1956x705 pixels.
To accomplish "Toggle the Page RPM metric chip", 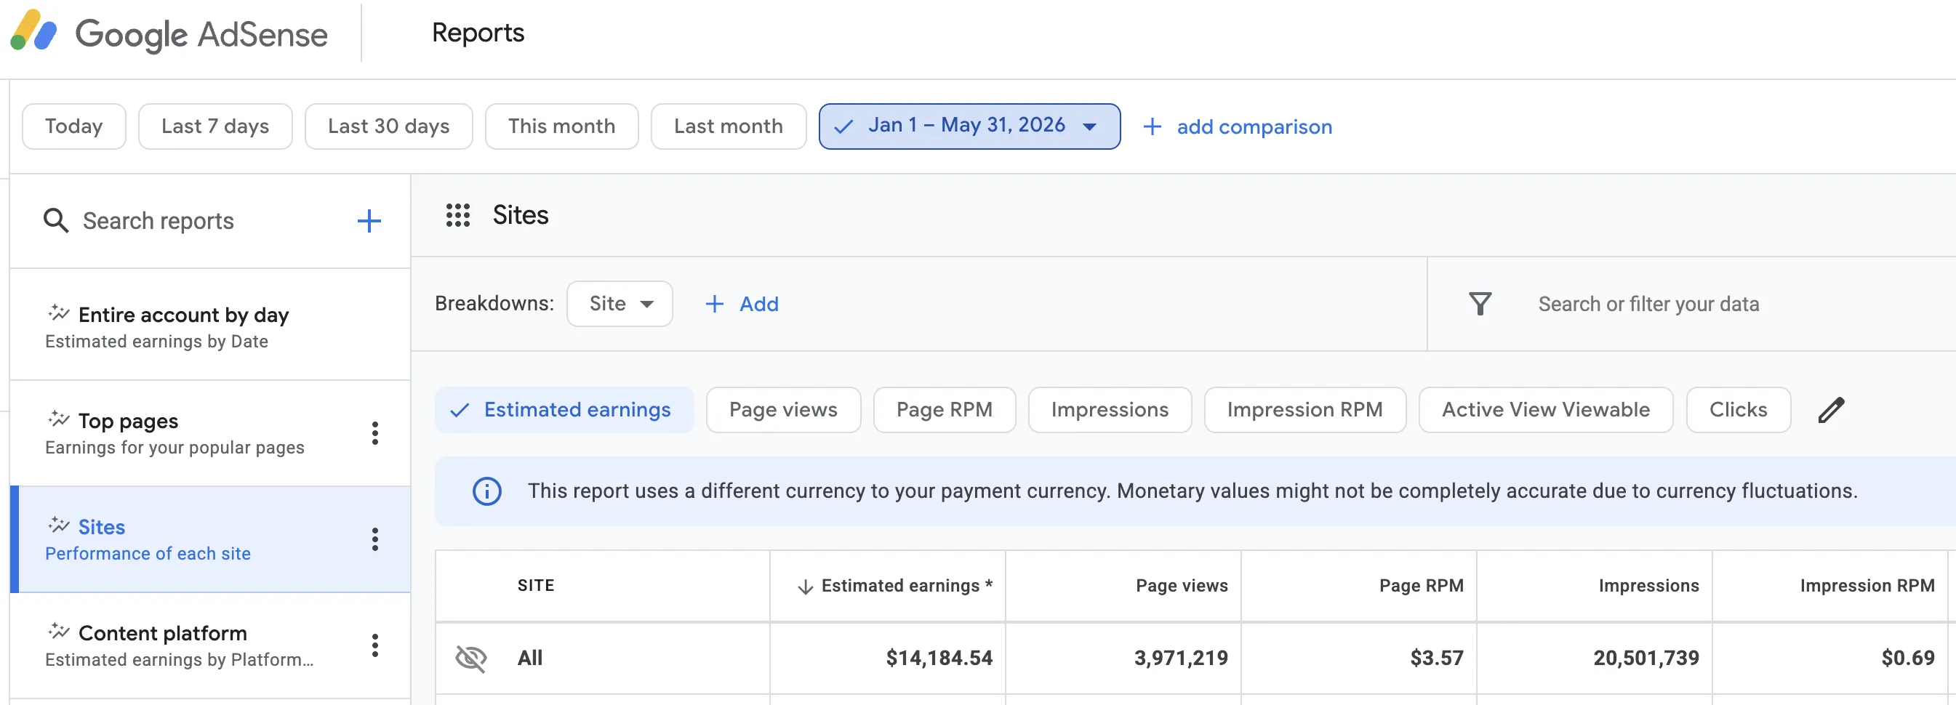I will click(944, 410).
